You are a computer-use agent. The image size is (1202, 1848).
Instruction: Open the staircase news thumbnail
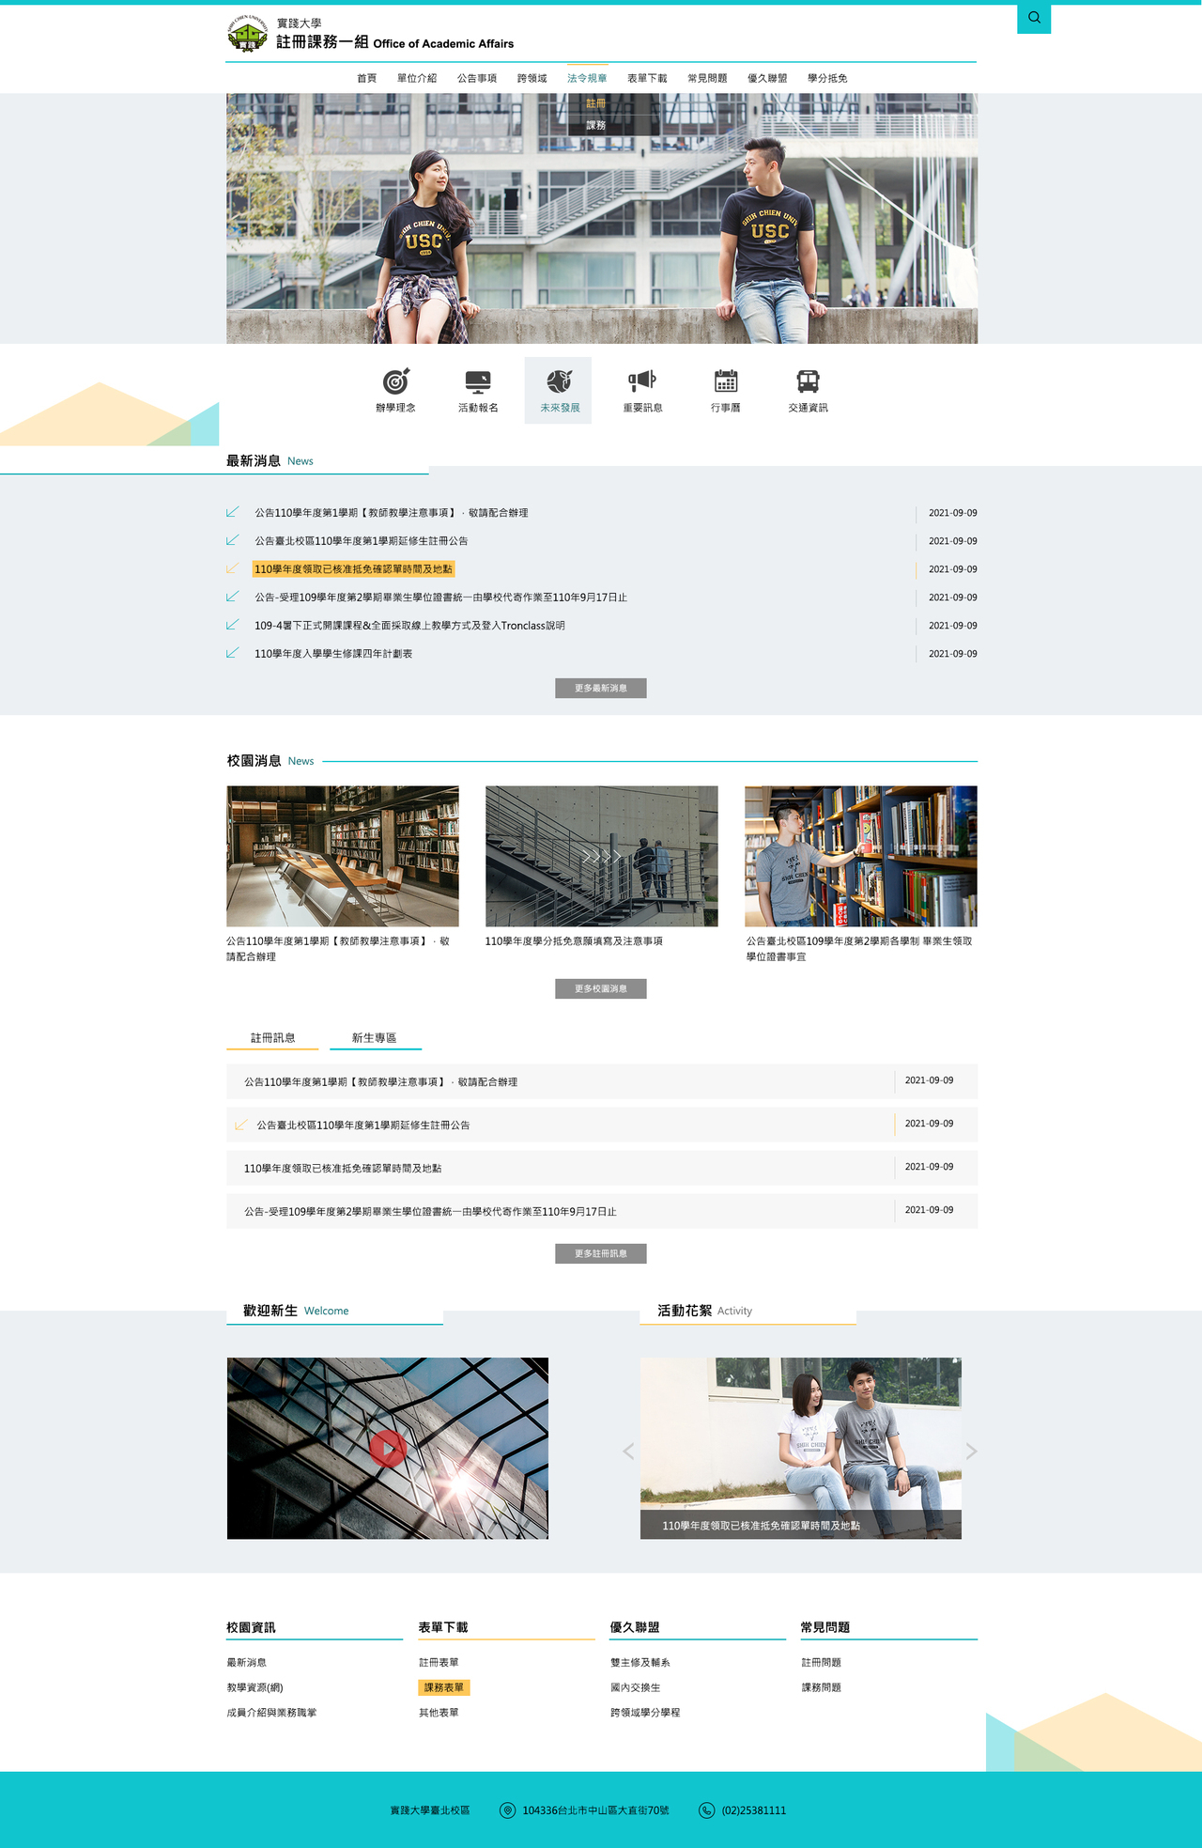[x=602, y=856]
